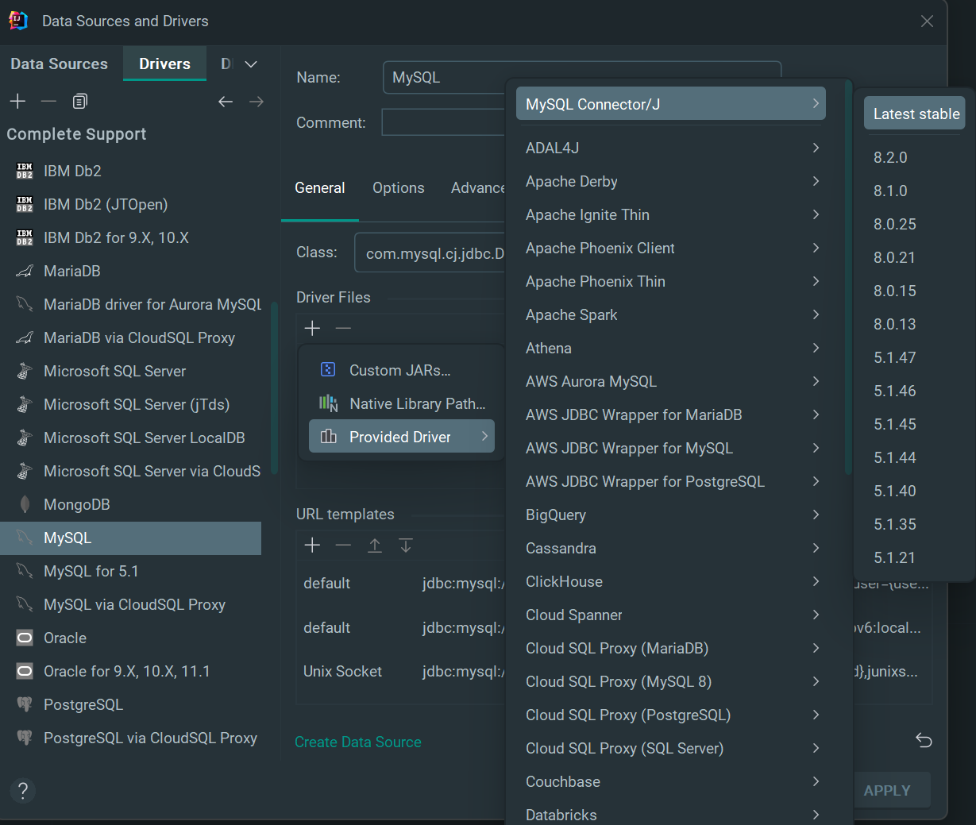
Task: Click the Create Data Source link
Action: (x=357, y=742)
